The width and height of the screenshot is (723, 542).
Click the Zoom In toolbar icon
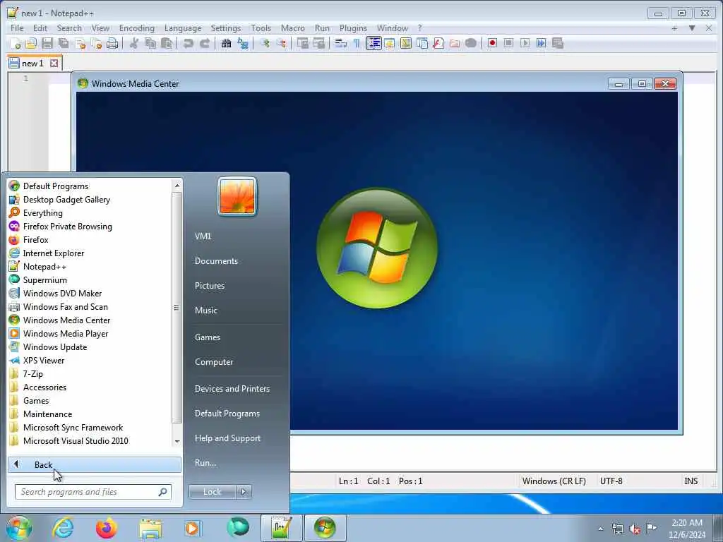tap(265, 43)
